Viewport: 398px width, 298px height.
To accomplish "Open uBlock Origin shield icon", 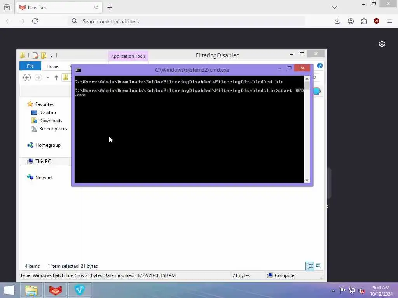I will (x=376, y=21).
